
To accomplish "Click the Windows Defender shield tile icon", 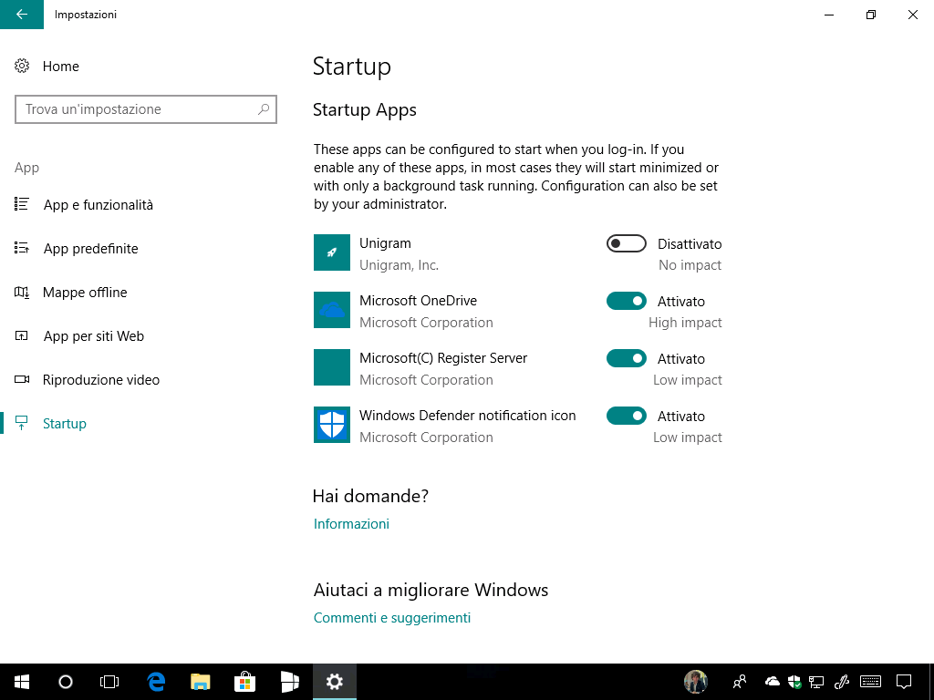I will (x=332, y=425).
